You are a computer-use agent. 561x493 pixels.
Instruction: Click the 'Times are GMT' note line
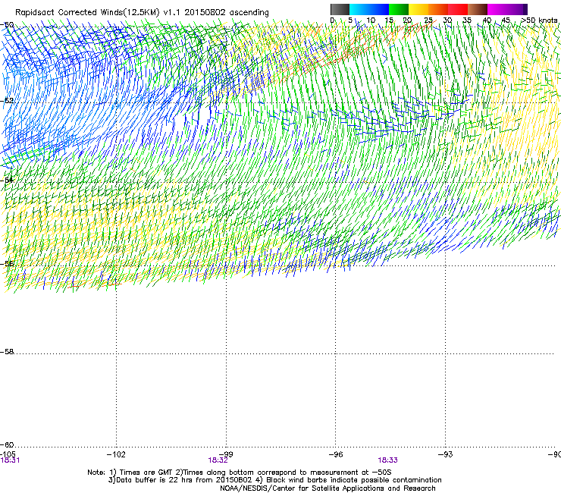click(240, 473)
